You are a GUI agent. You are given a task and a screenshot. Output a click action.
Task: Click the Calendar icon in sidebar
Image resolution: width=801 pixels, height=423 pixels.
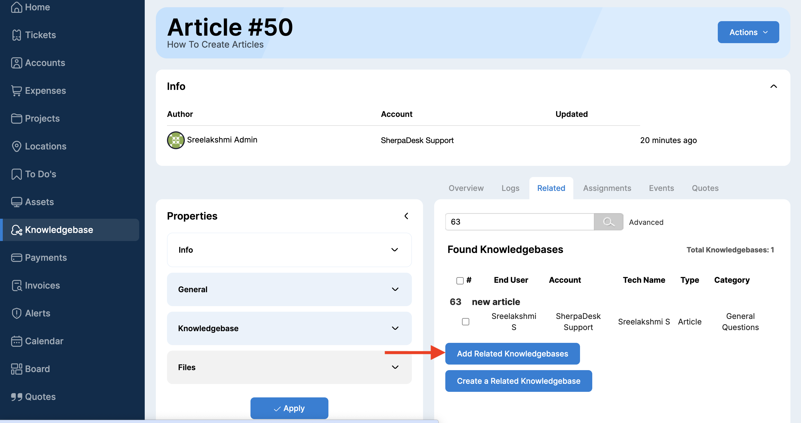click(16, 341)
